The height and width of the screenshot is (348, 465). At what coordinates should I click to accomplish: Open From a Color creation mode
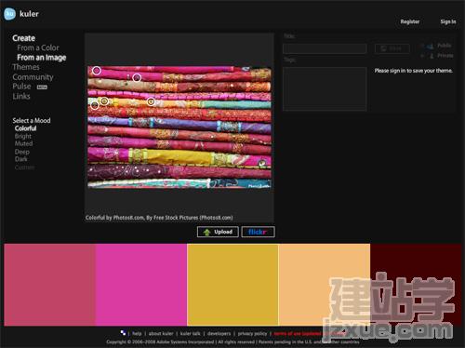coord(38,47)
